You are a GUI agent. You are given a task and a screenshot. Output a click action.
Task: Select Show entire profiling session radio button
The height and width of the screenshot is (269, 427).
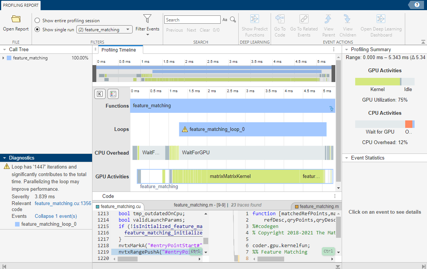[x=37, y=21]
